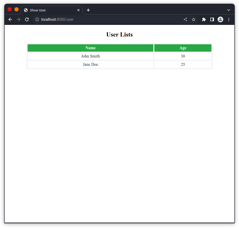Click the favicon on the Show User tab

[26, 10]
